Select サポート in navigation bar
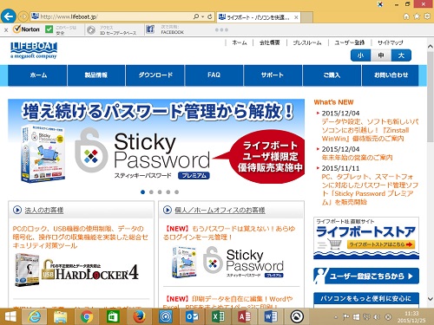 273,75
